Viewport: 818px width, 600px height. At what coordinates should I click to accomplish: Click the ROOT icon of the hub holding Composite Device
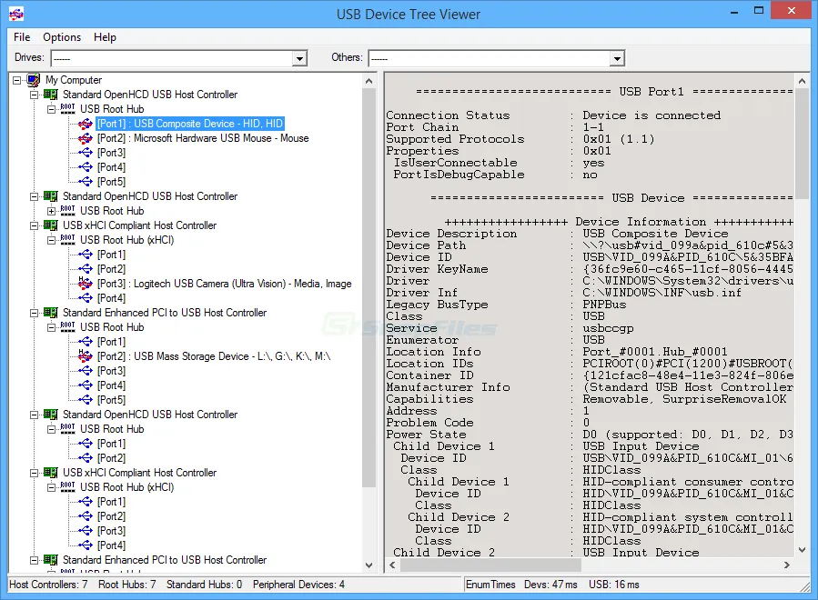pyautogui.click(x=68, y=108)
